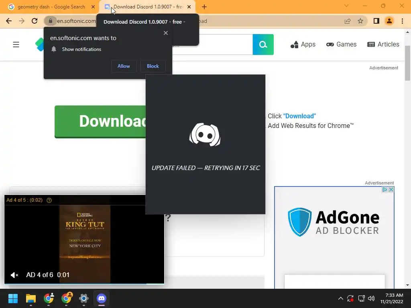This screenshot has height=308, width=411.
Task: Dismiss the notification permission prompt
Action: 166,33
